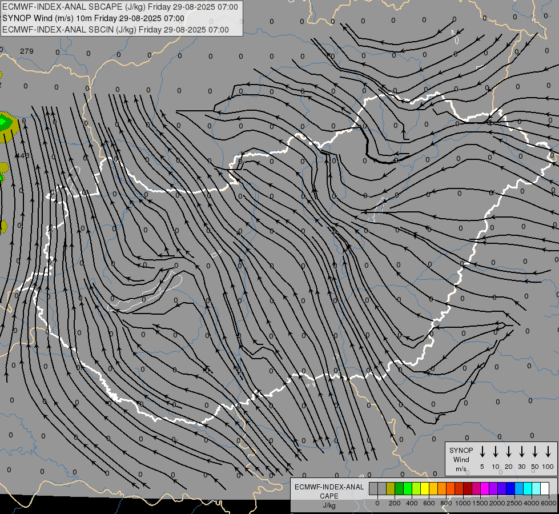Click the 200 tick label in the CAPE legend

(x=395, y=503)
